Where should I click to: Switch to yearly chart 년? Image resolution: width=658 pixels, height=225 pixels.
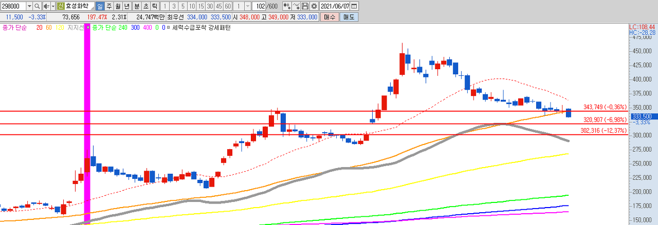[127, 6]
